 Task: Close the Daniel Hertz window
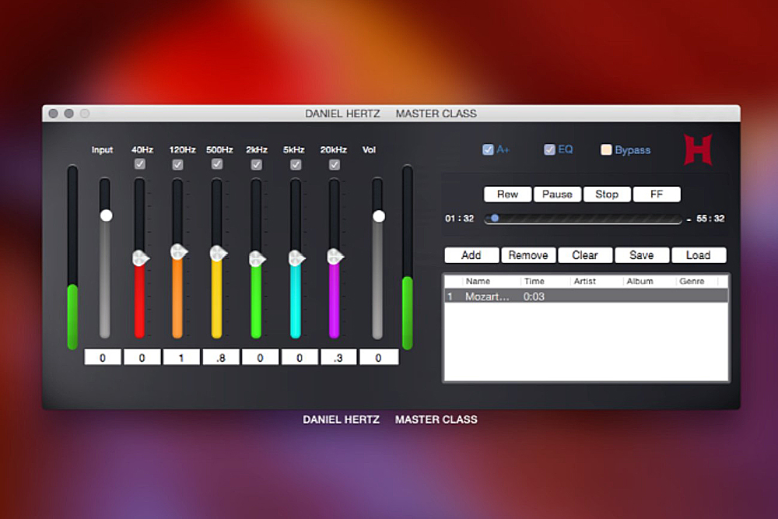pyautogui.click(x=54, y=114)
